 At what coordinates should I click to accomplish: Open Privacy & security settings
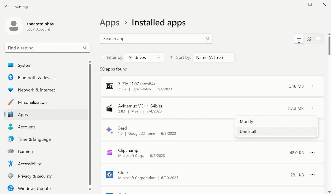(35, 176)
